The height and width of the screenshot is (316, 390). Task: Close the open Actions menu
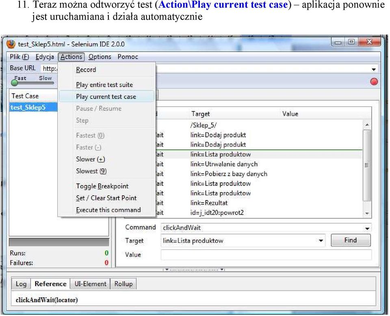tap(71, 57)
